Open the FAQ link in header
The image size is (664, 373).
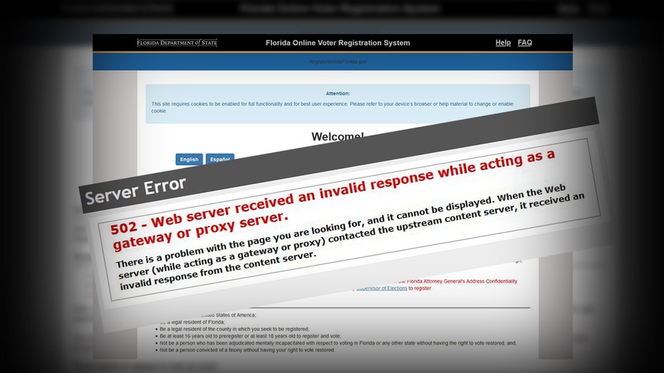tap(524, 43)
